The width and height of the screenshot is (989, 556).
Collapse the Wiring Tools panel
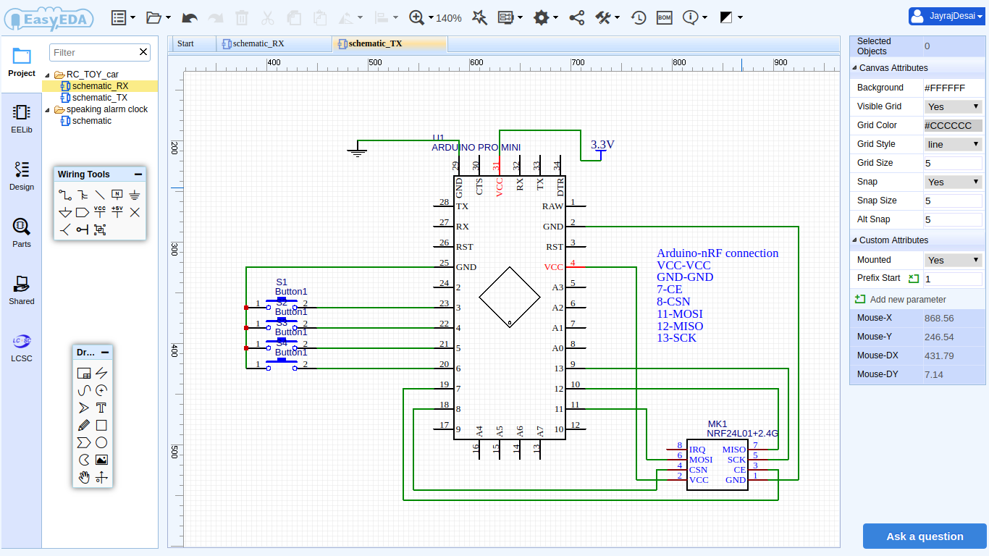point(138,174)
